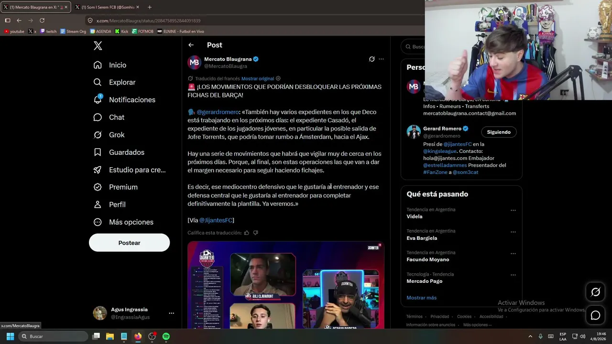Open more options for Facundo Moyano trend
This screenshot has height=344, width=612.
tap(513, 253)
